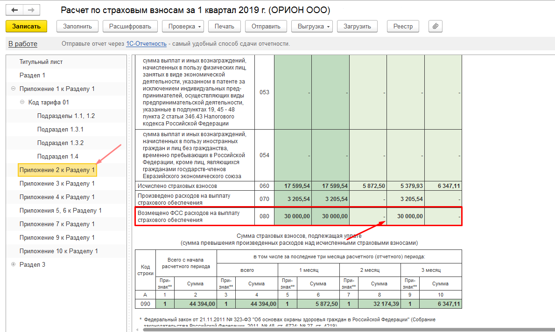Follow the 1С-Отчетность link

coord(146,44)
